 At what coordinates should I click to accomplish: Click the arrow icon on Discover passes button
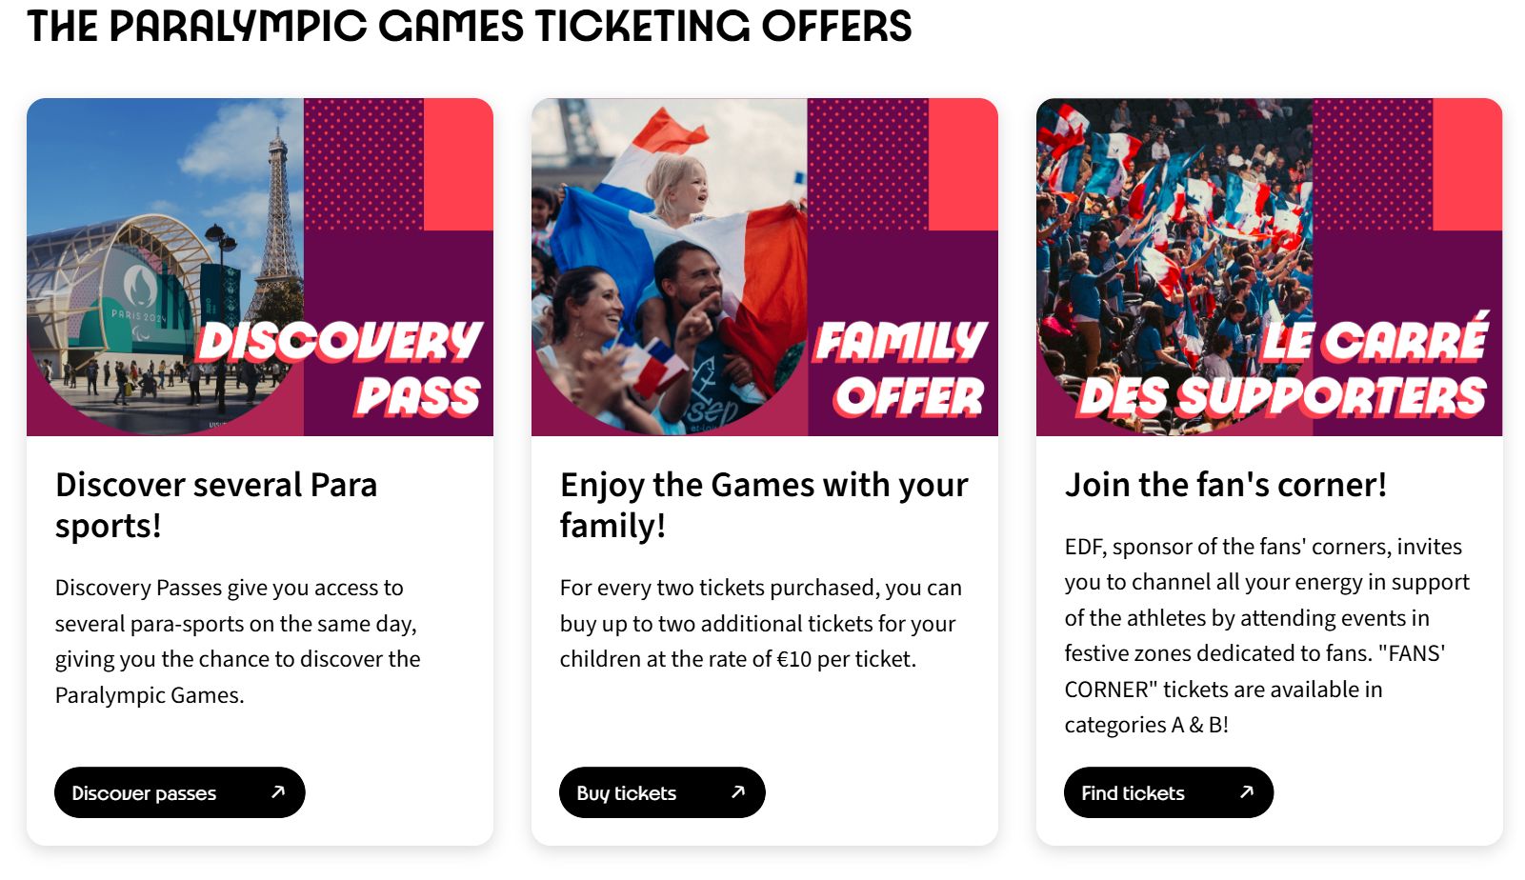click(278, 791)
